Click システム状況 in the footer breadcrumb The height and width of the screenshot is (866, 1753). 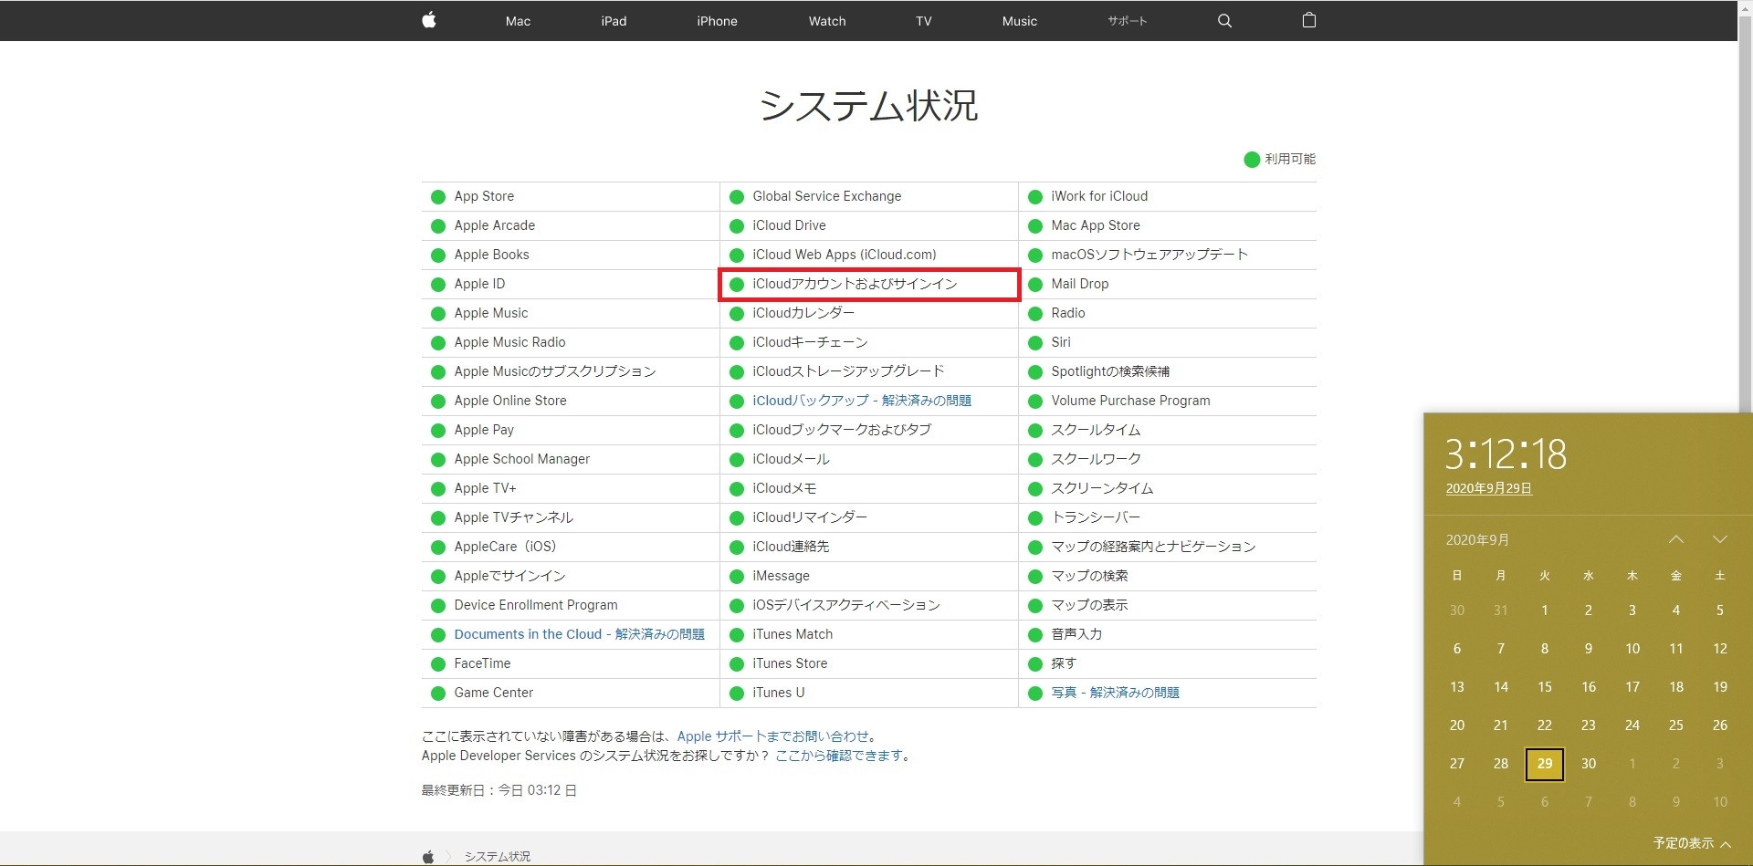[497, 856]
